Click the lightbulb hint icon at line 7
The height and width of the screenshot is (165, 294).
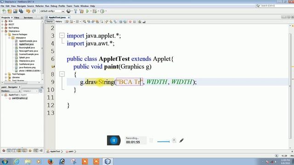tap(53, 66)
